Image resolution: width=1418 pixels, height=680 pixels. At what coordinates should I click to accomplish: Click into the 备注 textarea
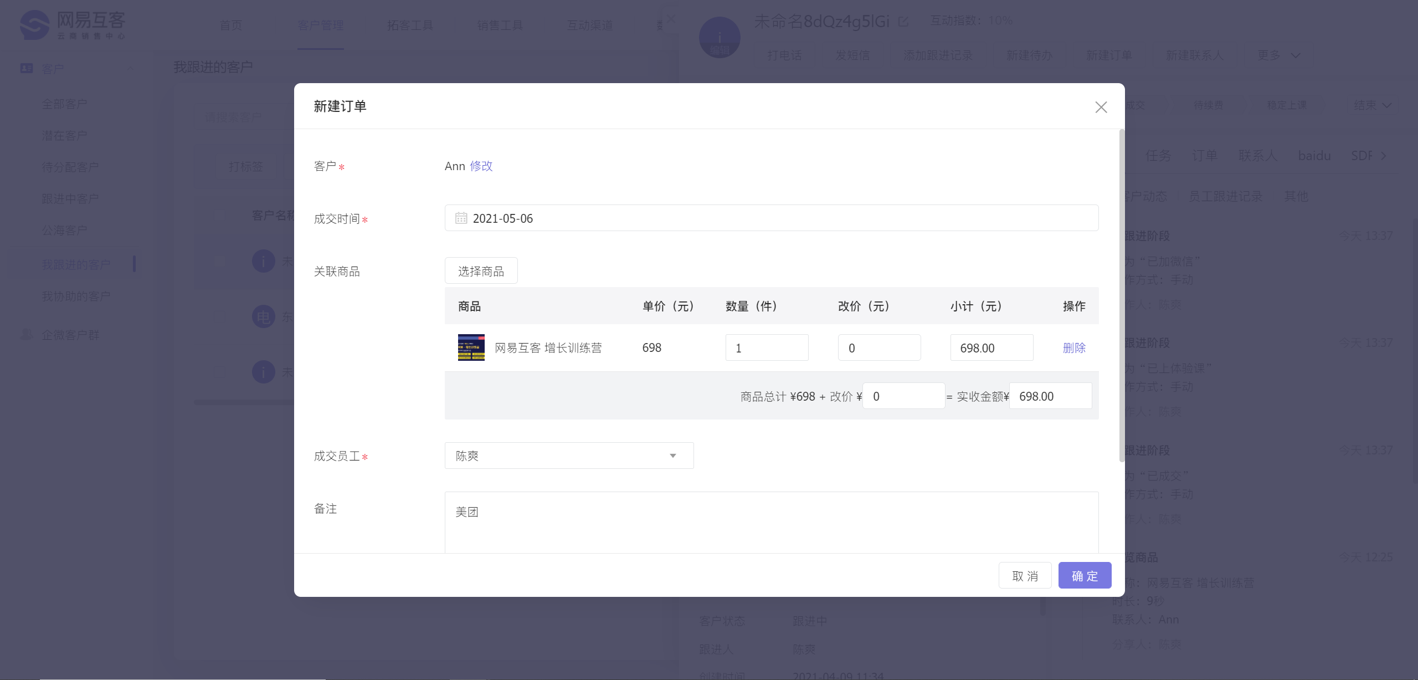coord(771,522)
